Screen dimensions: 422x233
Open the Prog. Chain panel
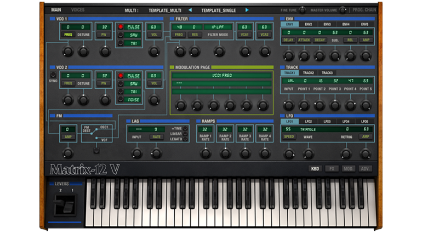click(364, 10)
